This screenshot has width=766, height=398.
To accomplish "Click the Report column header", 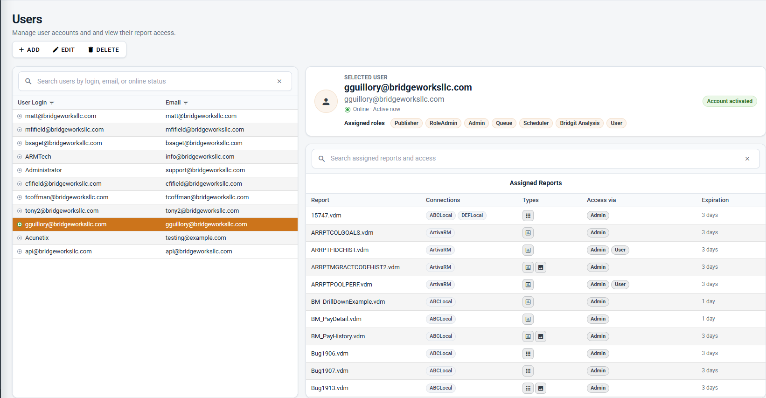I will click(x=320, y=200).
